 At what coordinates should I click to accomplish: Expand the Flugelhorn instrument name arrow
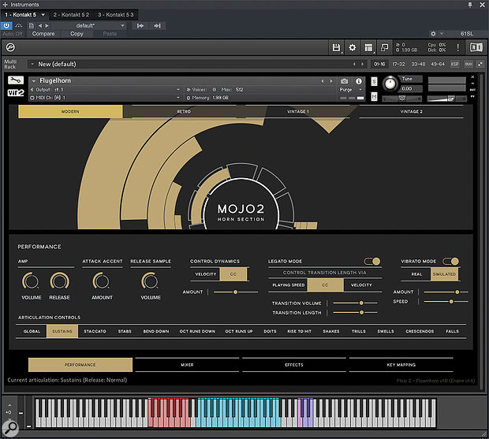(34, 81)
